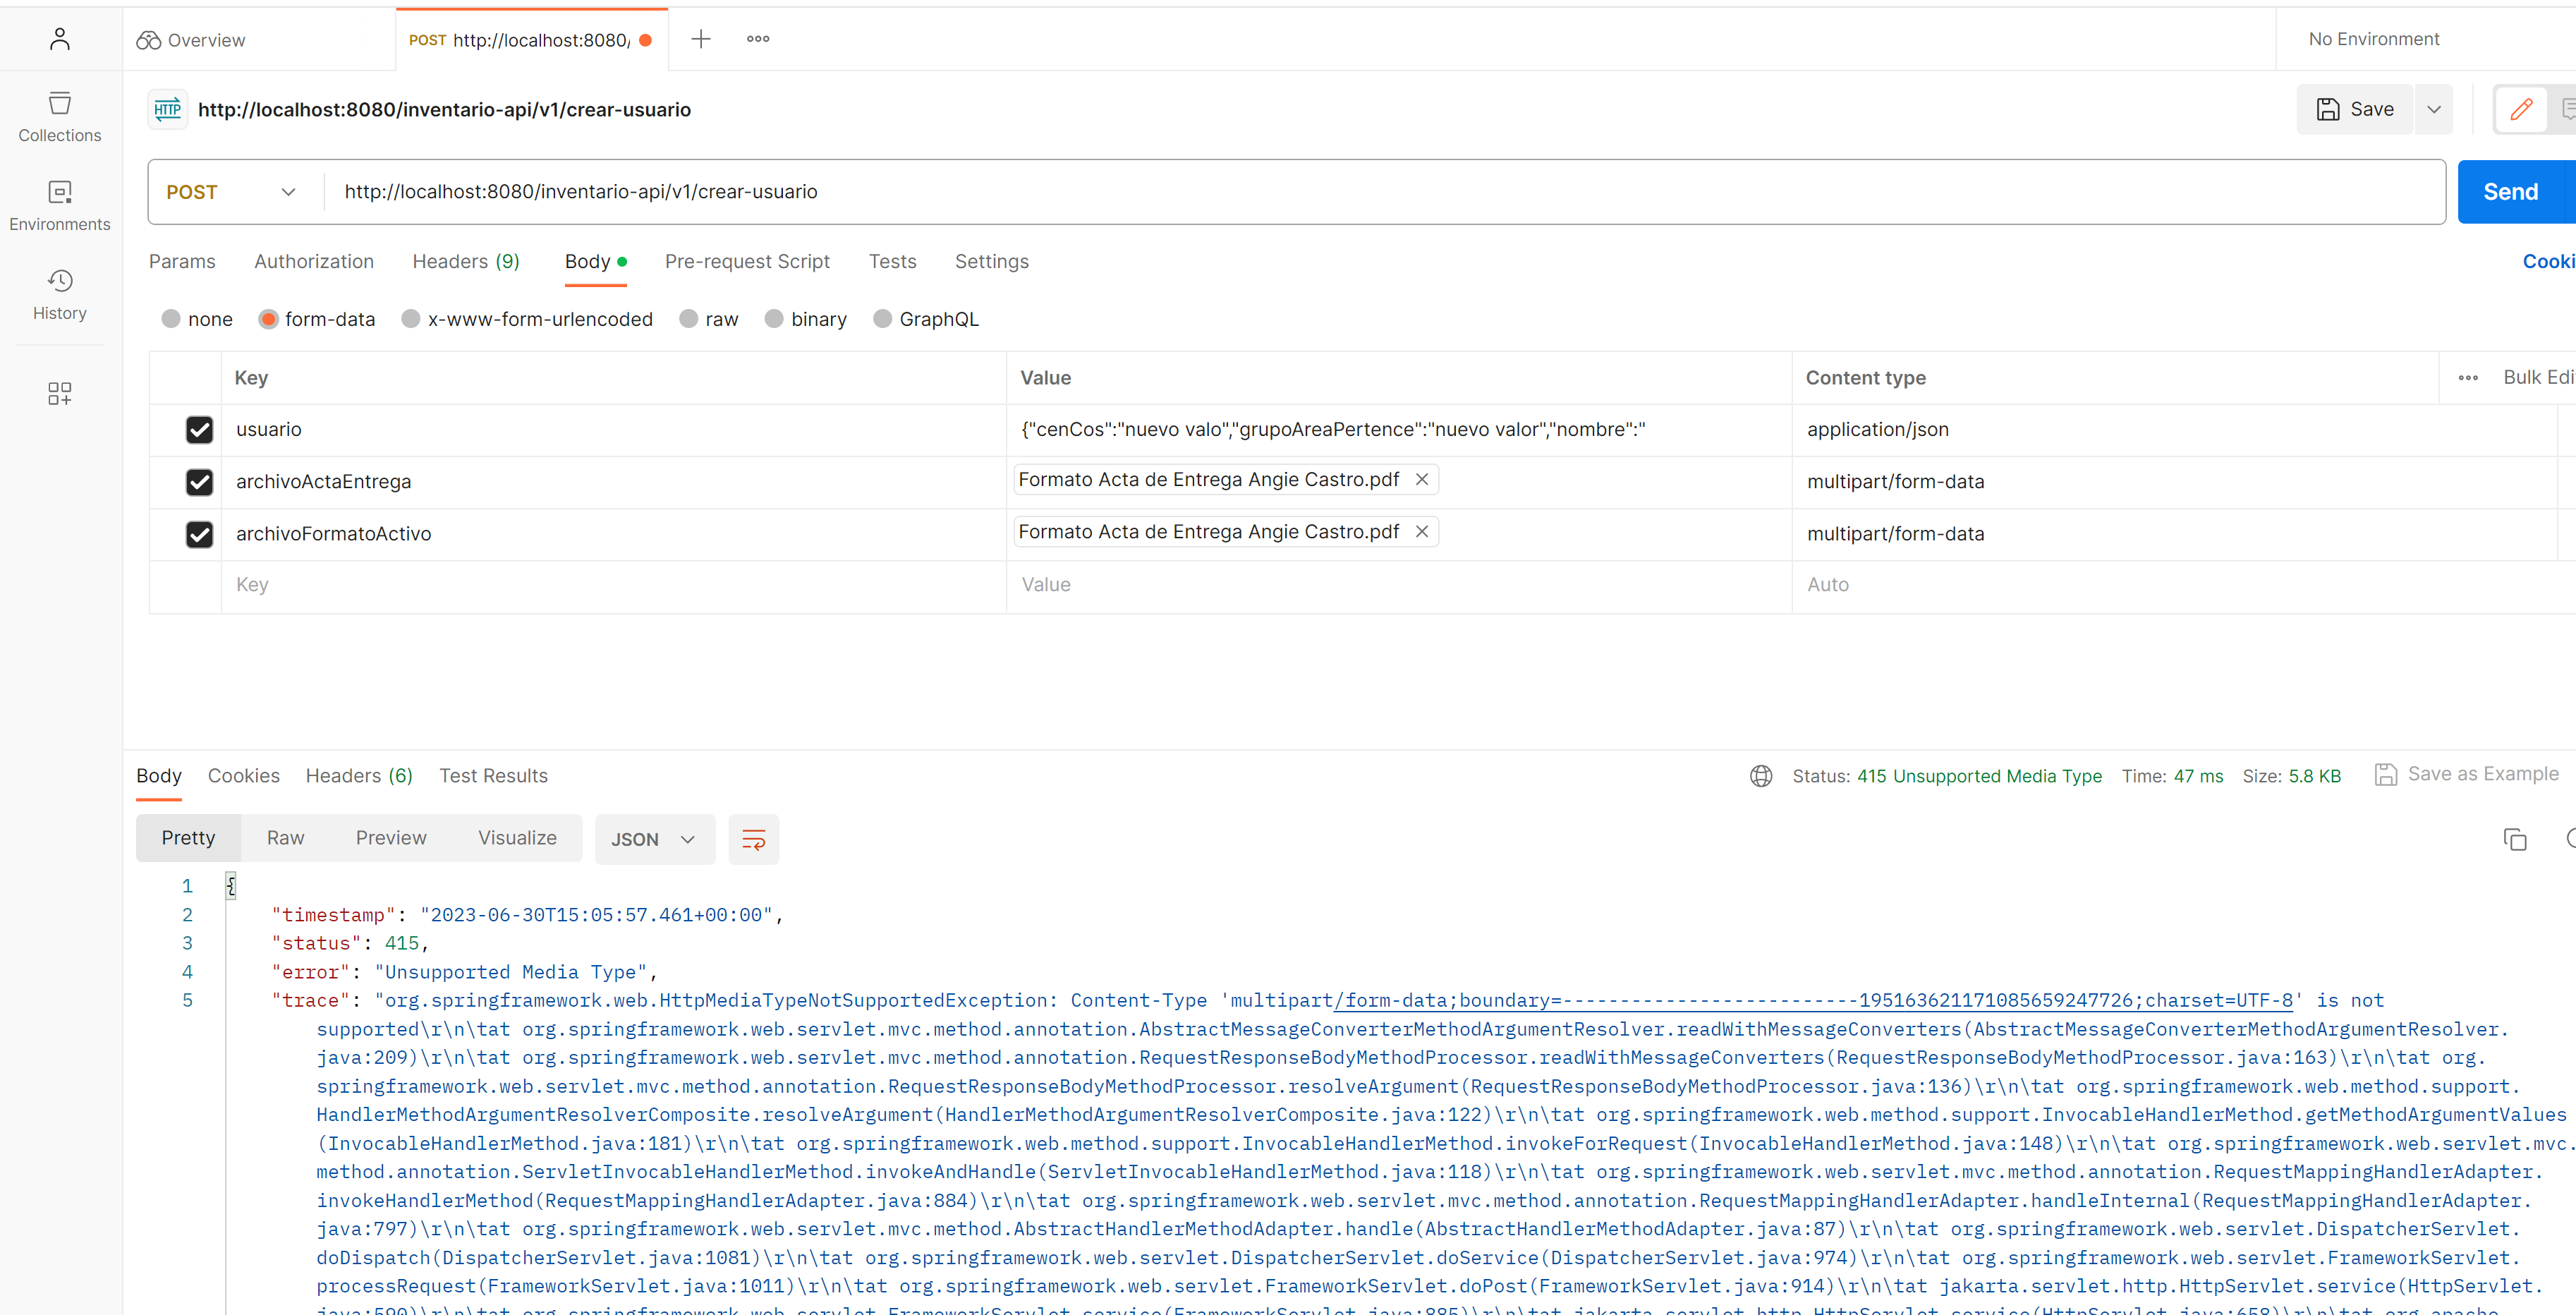
Task: Save the current request
Action: click(2355, 109)
